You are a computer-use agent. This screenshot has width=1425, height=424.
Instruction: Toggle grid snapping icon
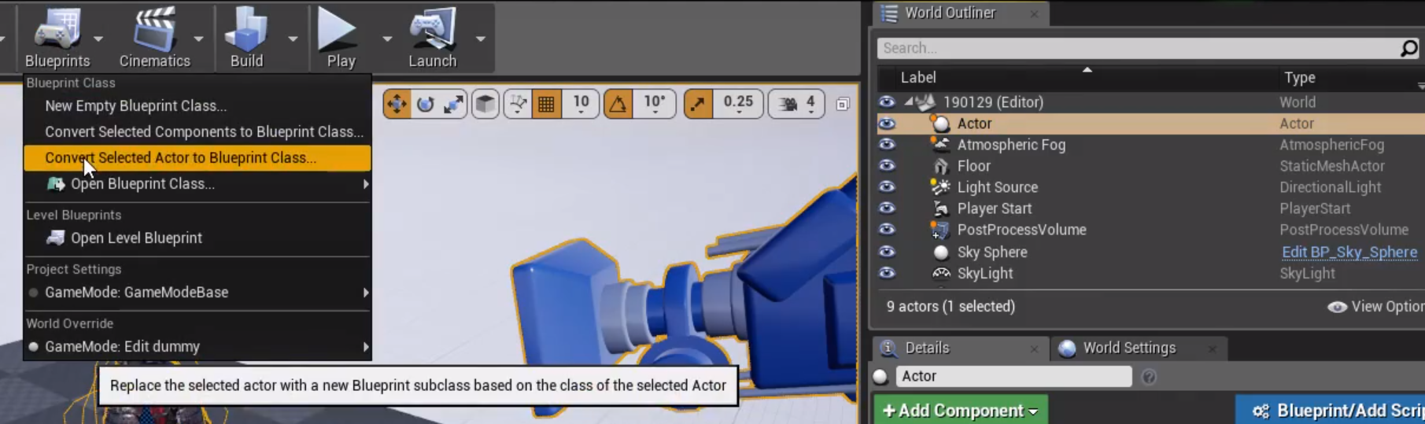click(546, 104)
